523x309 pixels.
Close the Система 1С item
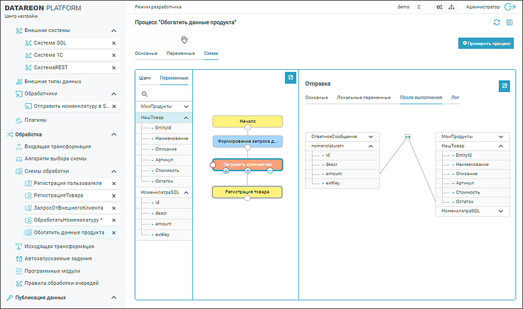point(114,56)
